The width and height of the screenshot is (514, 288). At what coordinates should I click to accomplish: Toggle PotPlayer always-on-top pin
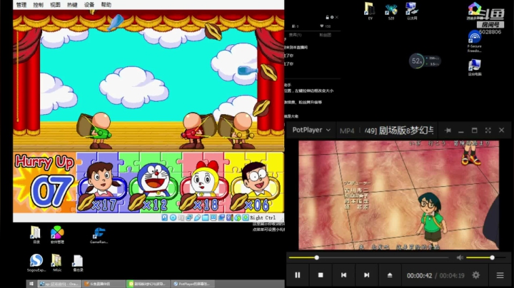pos(448,130)
